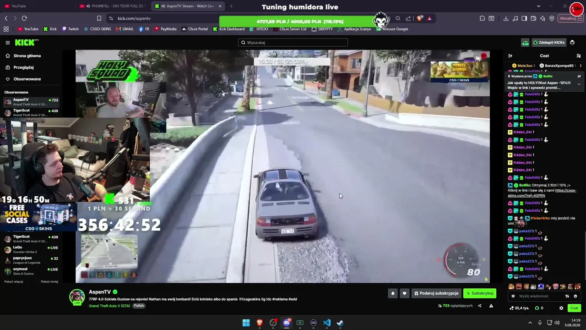Report the stream with the warning triangle

coord(491,306)
